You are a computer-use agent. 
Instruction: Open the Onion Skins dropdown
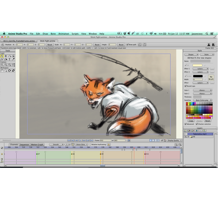click(x=81, y=144)
